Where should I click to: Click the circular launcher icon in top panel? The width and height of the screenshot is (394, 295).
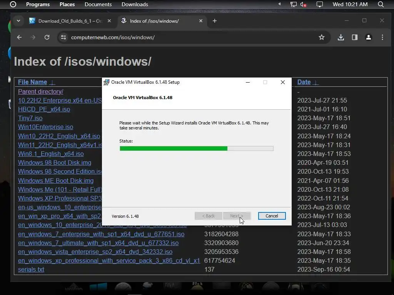coord(13,4)
